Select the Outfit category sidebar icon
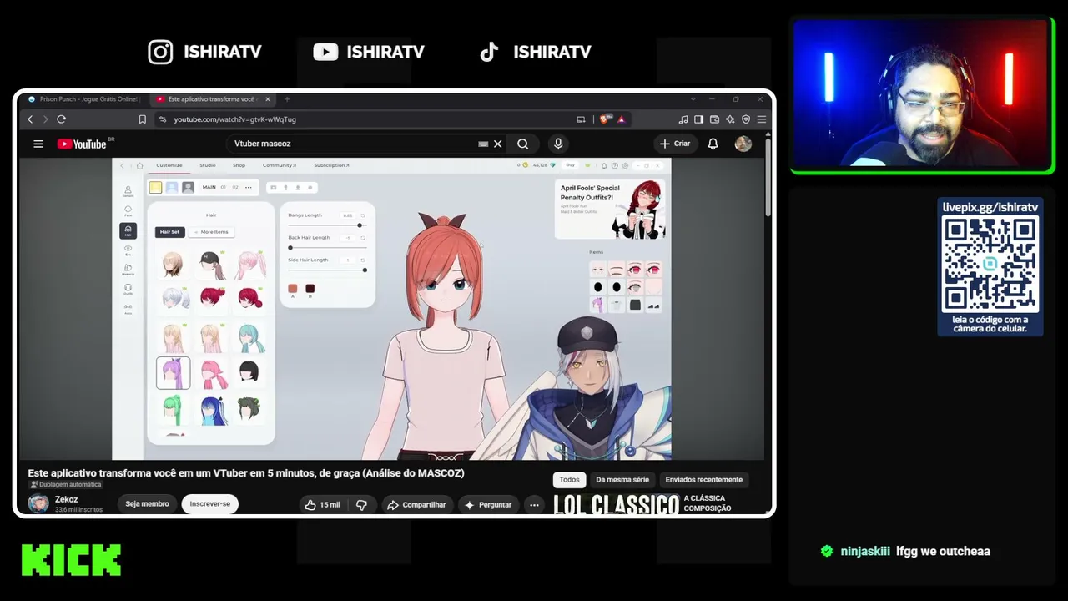This screenshot has width=1068, height=601. [x=128, y=289]
